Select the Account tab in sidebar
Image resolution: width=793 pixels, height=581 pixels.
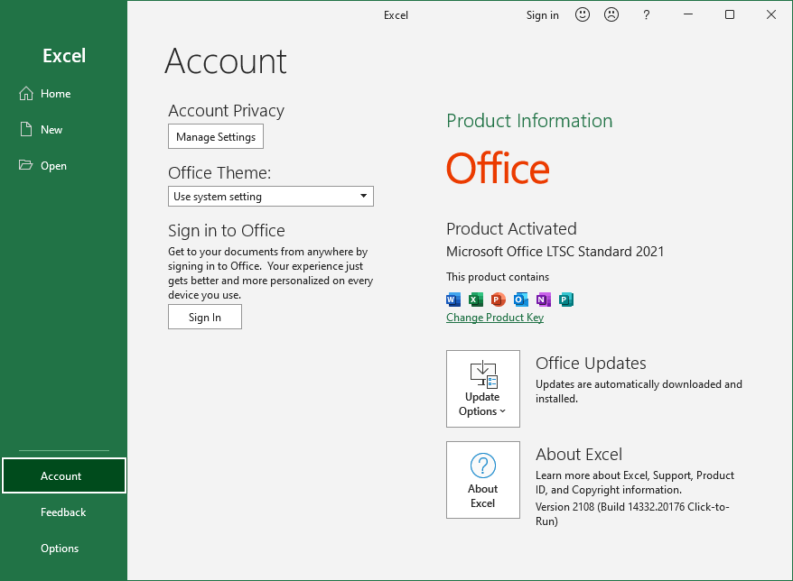coord(64,475)
